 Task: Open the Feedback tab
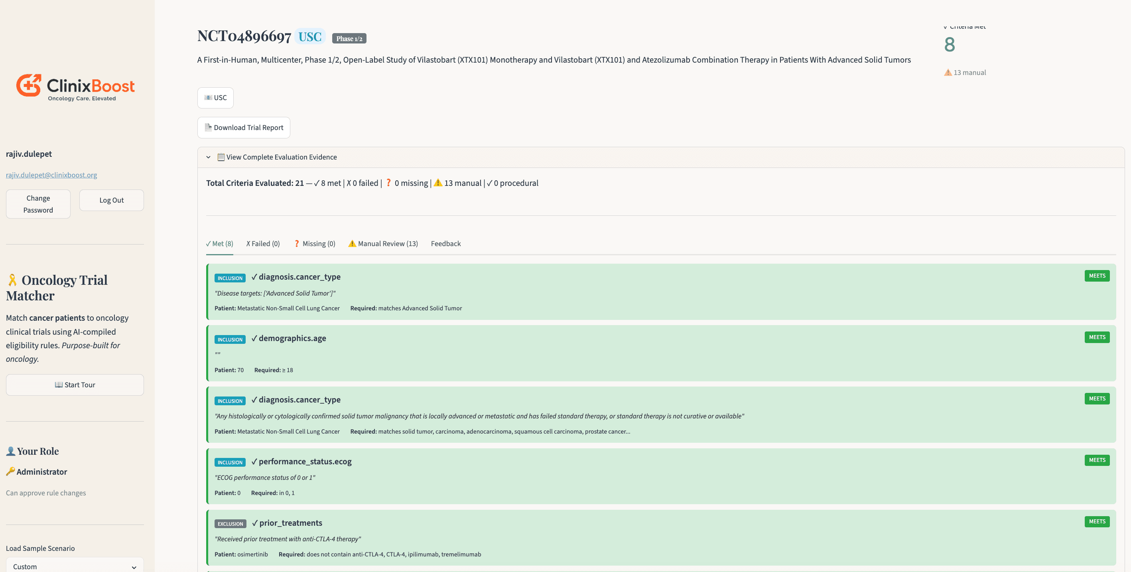(445, 244)
